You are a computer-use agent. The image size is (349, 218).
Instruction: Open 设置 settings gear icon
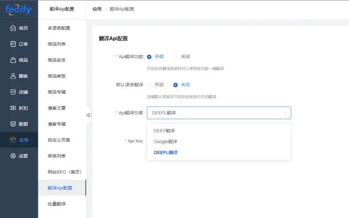click(13, 156)
